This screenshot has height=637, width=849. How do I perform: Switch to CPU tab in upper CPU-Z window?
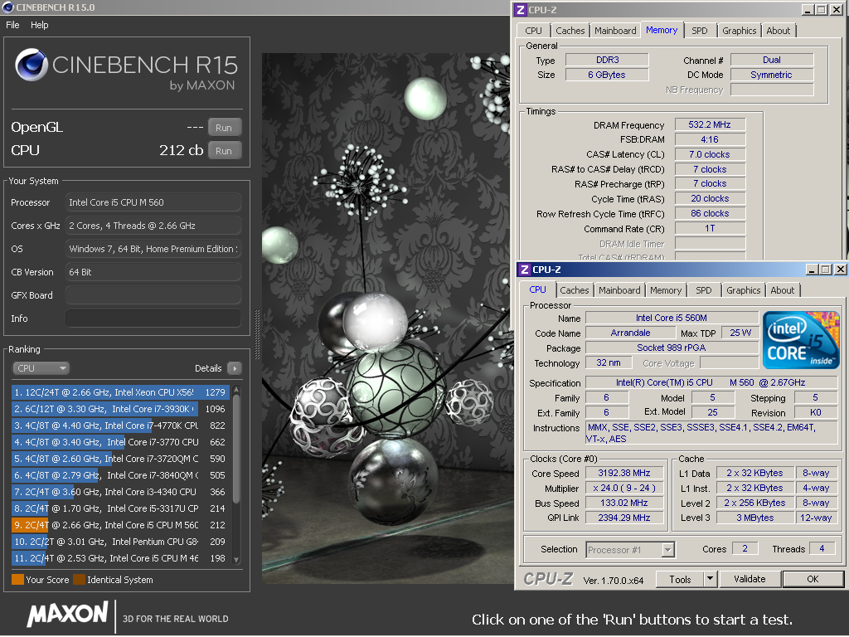[x=533, y=31]
